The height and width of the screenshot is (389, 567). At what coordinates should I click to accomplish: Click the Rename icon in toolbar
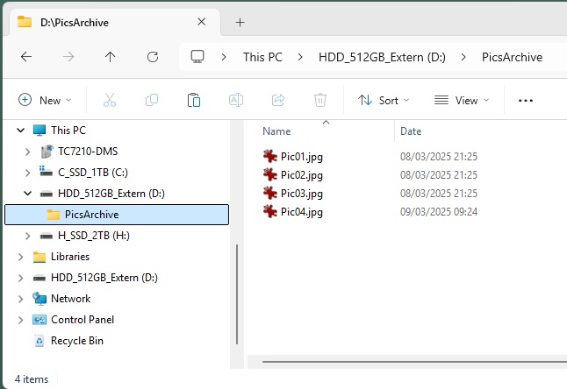236,100
